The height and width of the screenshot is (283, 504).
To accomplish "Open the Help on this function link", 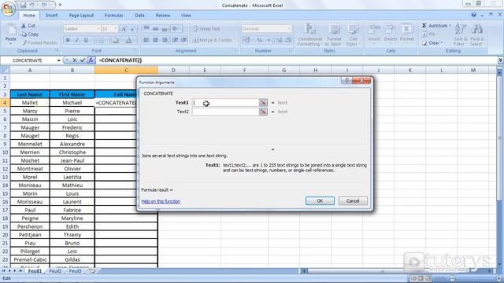I will [161, 201].
